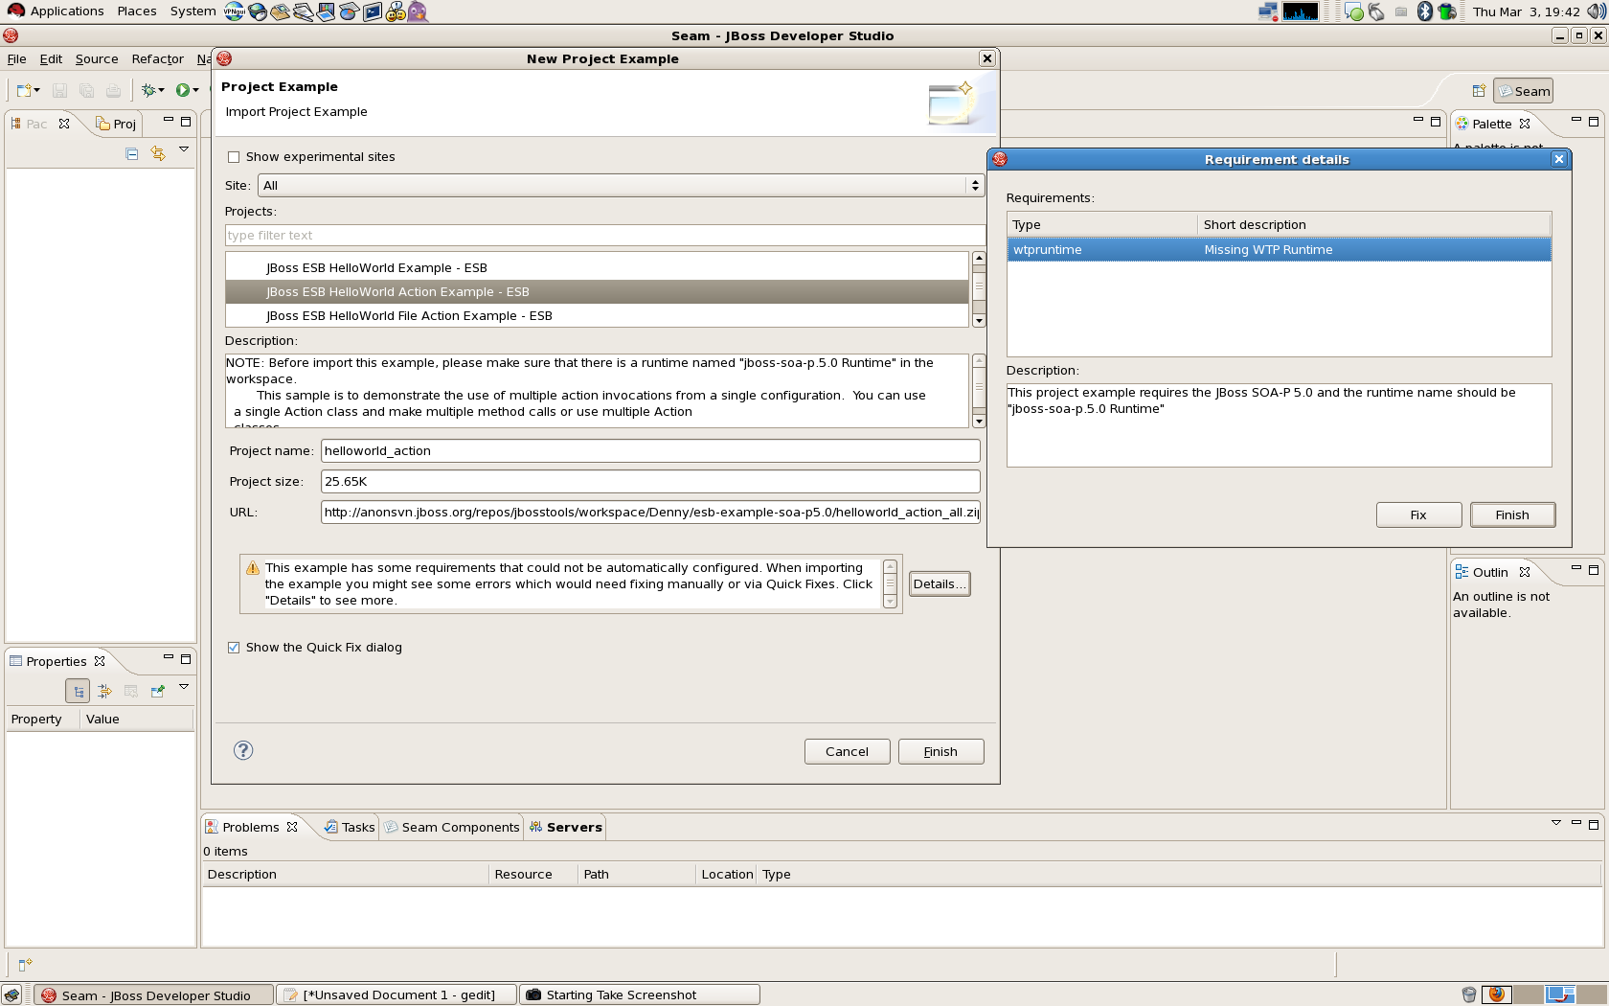Click the Open Perspective icon
This screenshot has width=1609, height=1006.
click(x=1479, y=91)
